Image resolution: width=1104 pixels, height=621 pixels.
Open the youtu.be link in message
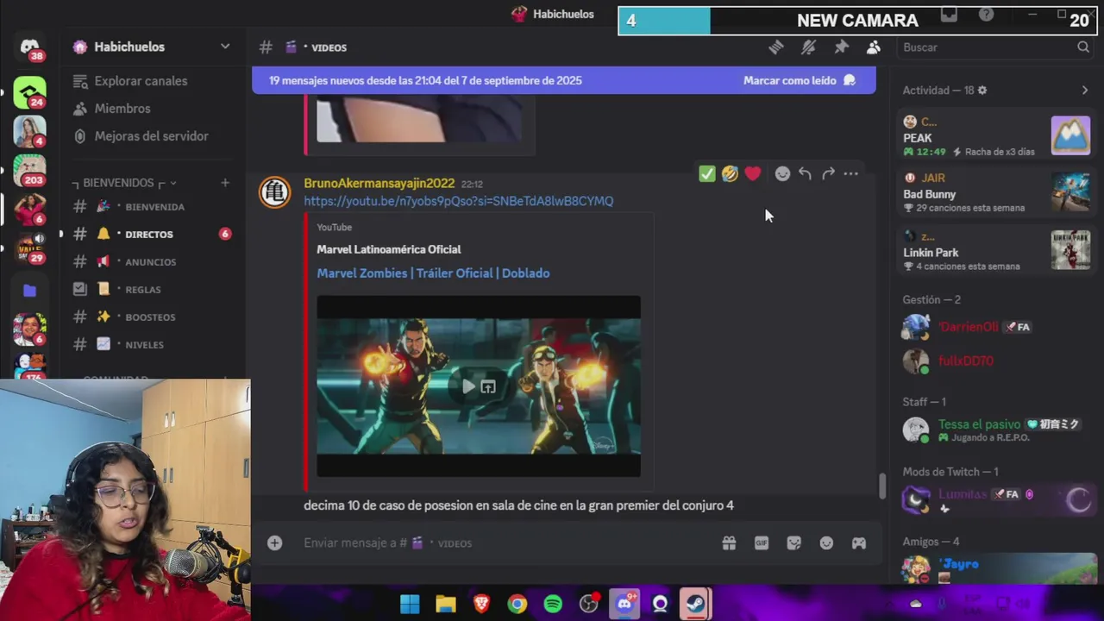[459, 201]
